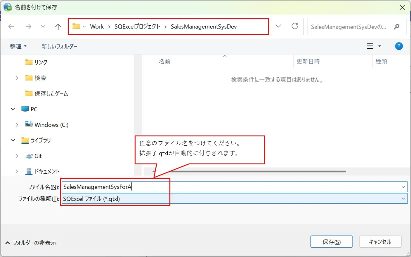Image resolution: width=411 pixels, height=257 pixels.
Task: Click 保存(S) to save the file
Action: [332, 242]
